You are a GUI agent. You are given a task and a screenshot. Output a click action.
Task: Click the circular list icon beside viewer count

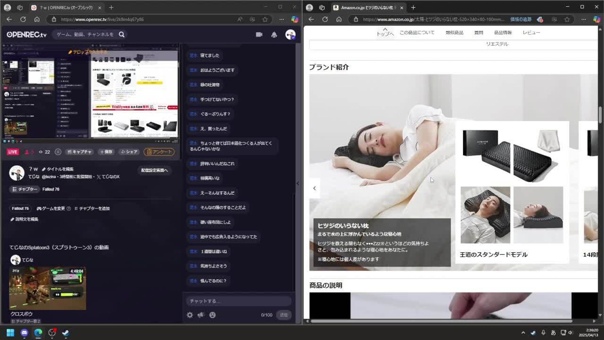[58, 152]
